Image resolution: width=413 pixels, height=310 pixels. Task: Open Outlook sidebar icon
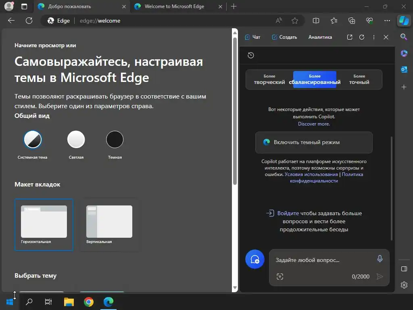[404, 69]
